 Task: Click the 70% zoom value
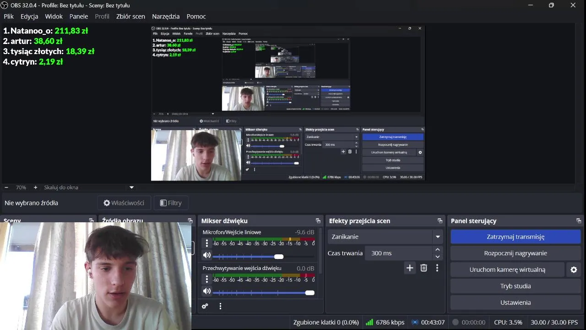(x=21, y=187)
